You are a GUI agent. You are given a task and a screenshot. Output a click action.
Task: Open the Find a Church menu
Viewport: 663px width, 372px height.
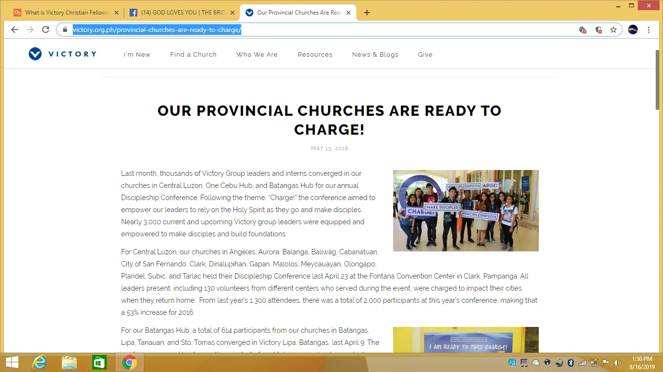(x=193, y=55)
